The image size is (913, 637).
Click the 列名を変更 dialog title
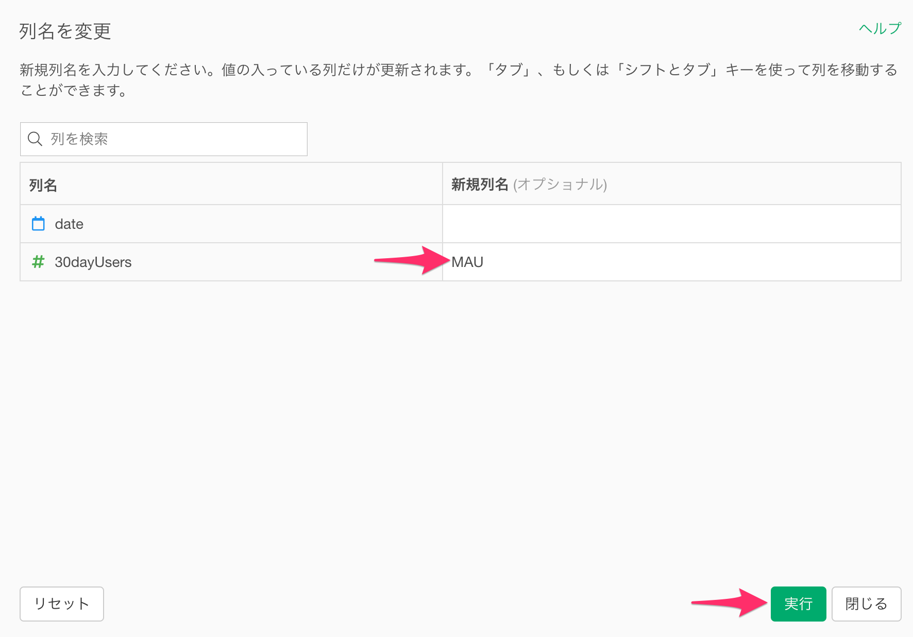tap(65, 31)
